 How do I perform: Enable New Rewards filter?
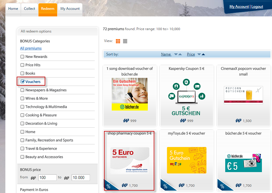[x=22, y=57]
